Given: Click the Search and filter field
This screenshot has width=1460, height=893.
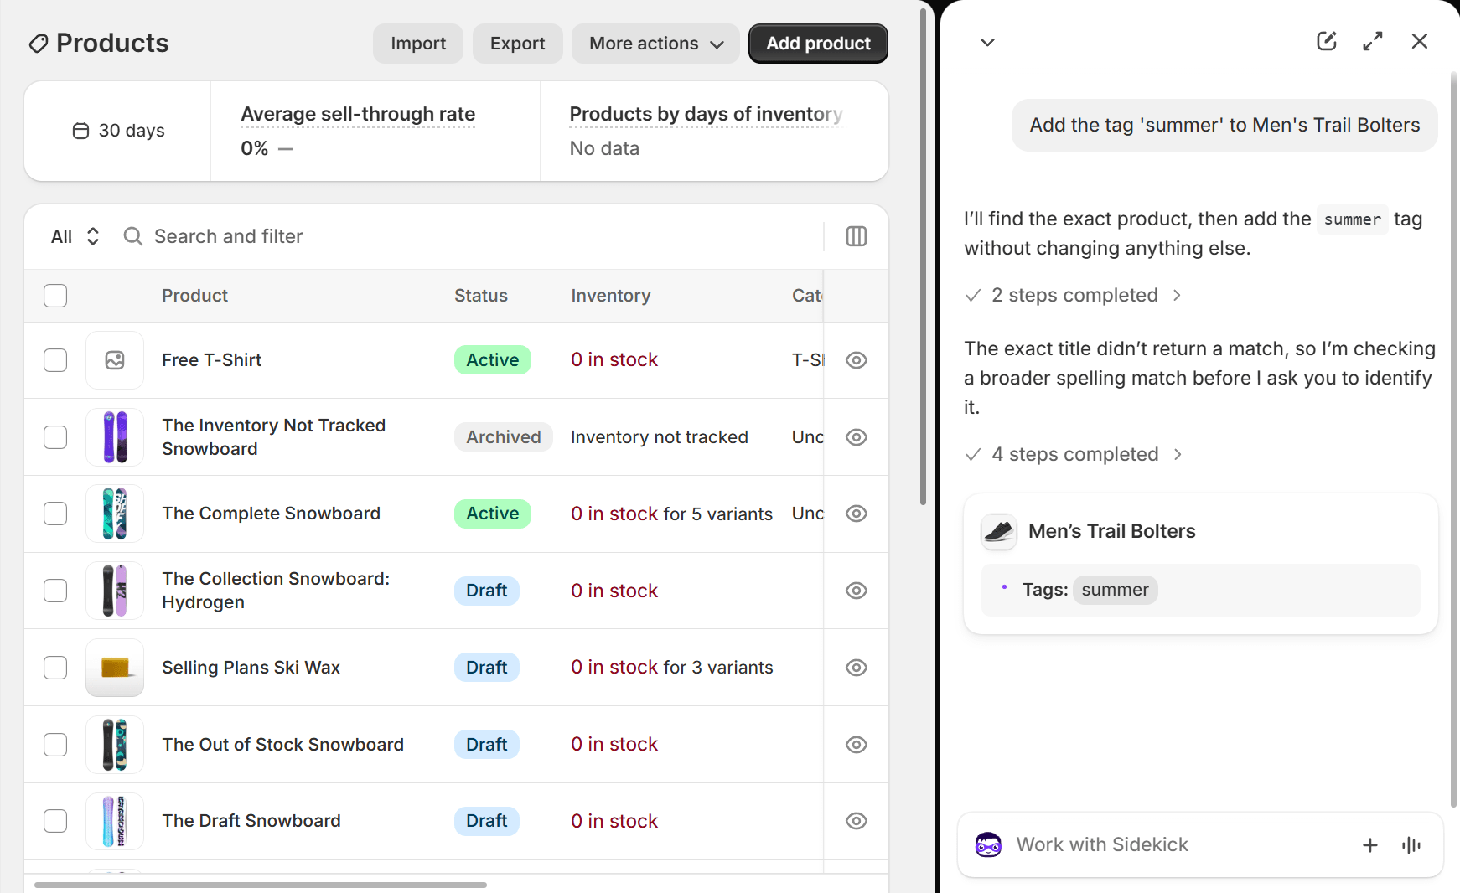Looking at the screenshot, I should tap(469, 236).
